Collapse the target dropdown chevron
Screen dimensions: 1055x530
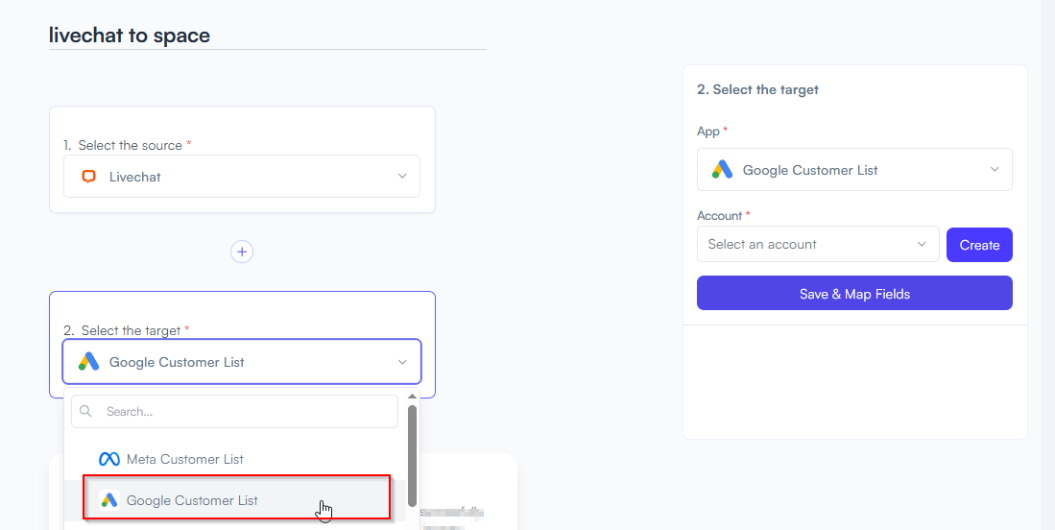401,362
